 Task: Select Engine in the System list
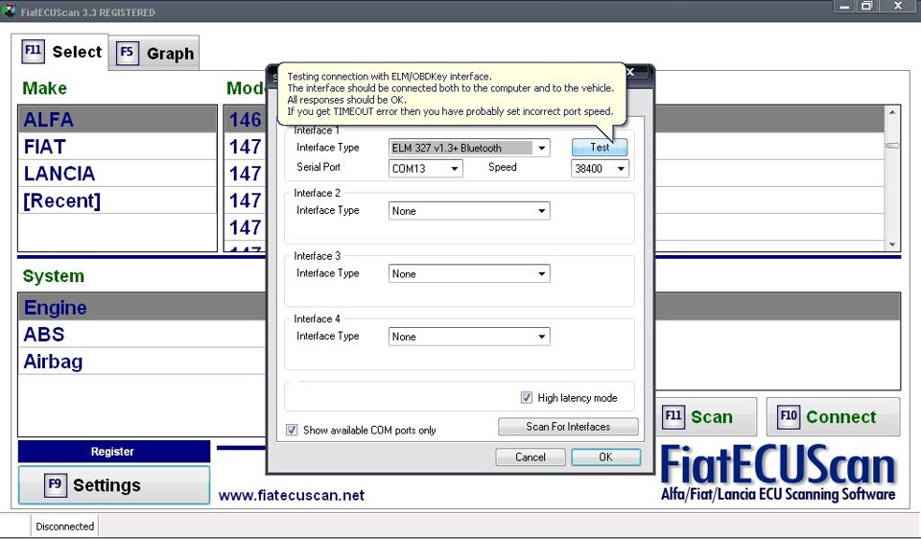[x=142, y=308]
